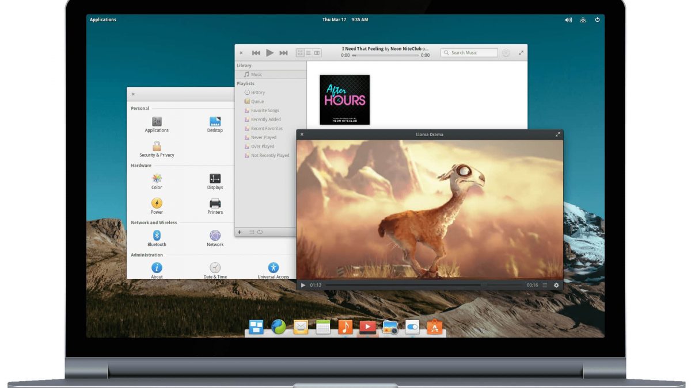Open Desktop settings
The width and height of the screenshot is (691, 388).
[x=215, y=125]
